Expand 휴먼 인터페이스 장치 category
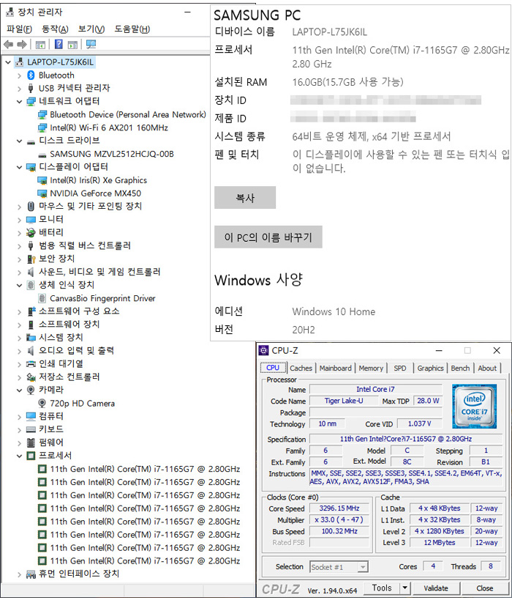 click(19, 574)
